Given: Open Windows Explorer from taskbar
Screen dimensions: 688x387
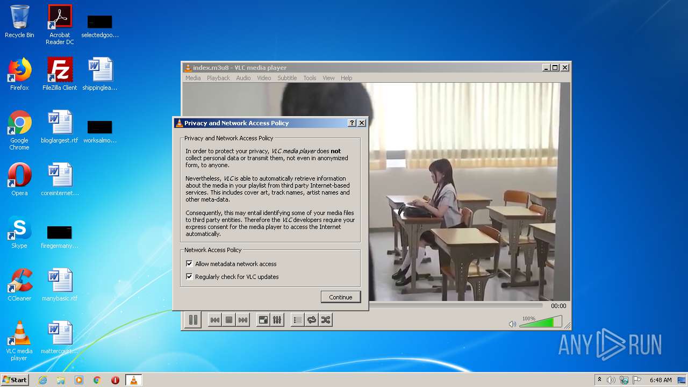Looking at the screenshot, I should 61,380.
